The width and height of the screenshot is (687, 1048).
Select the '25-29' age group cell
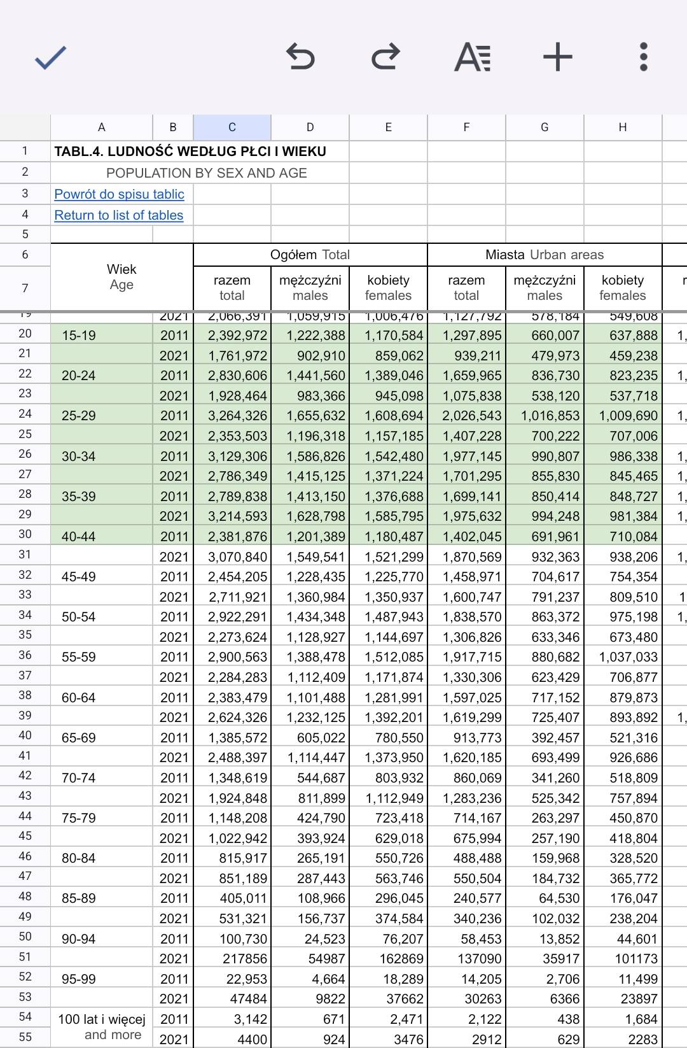point(79,416)
